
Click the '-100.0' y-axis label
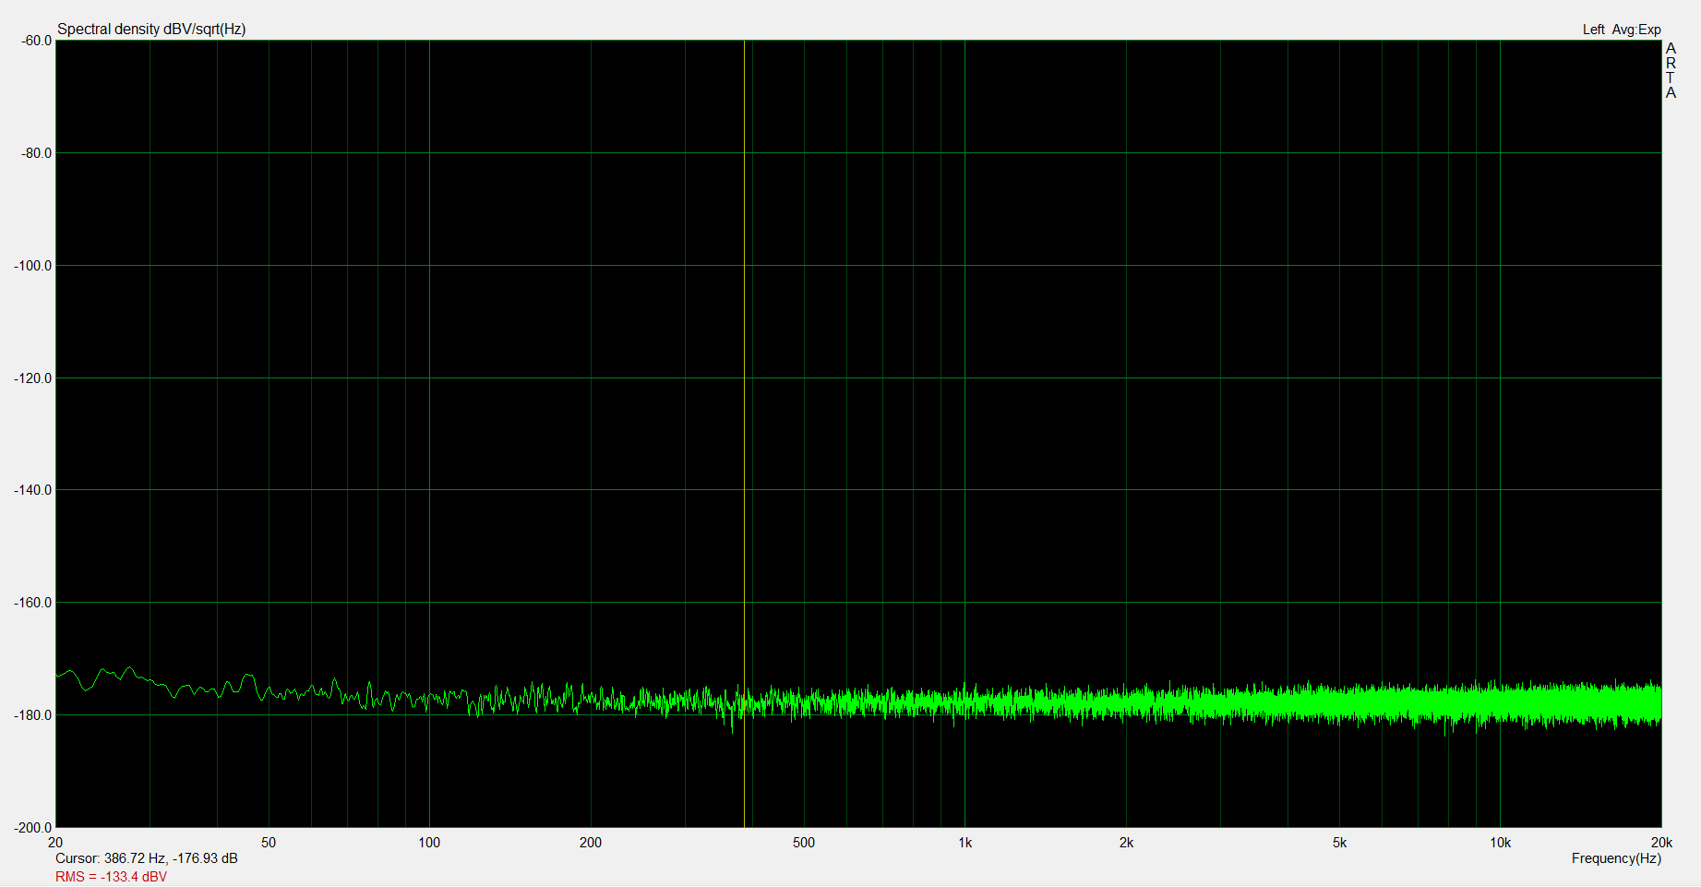tap(33, 266)
